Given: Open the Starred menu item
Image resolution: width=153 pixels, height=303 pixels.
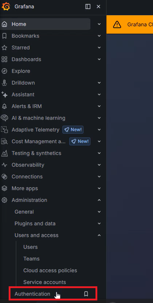Looking at the screenshot, I should click(21, 48).
